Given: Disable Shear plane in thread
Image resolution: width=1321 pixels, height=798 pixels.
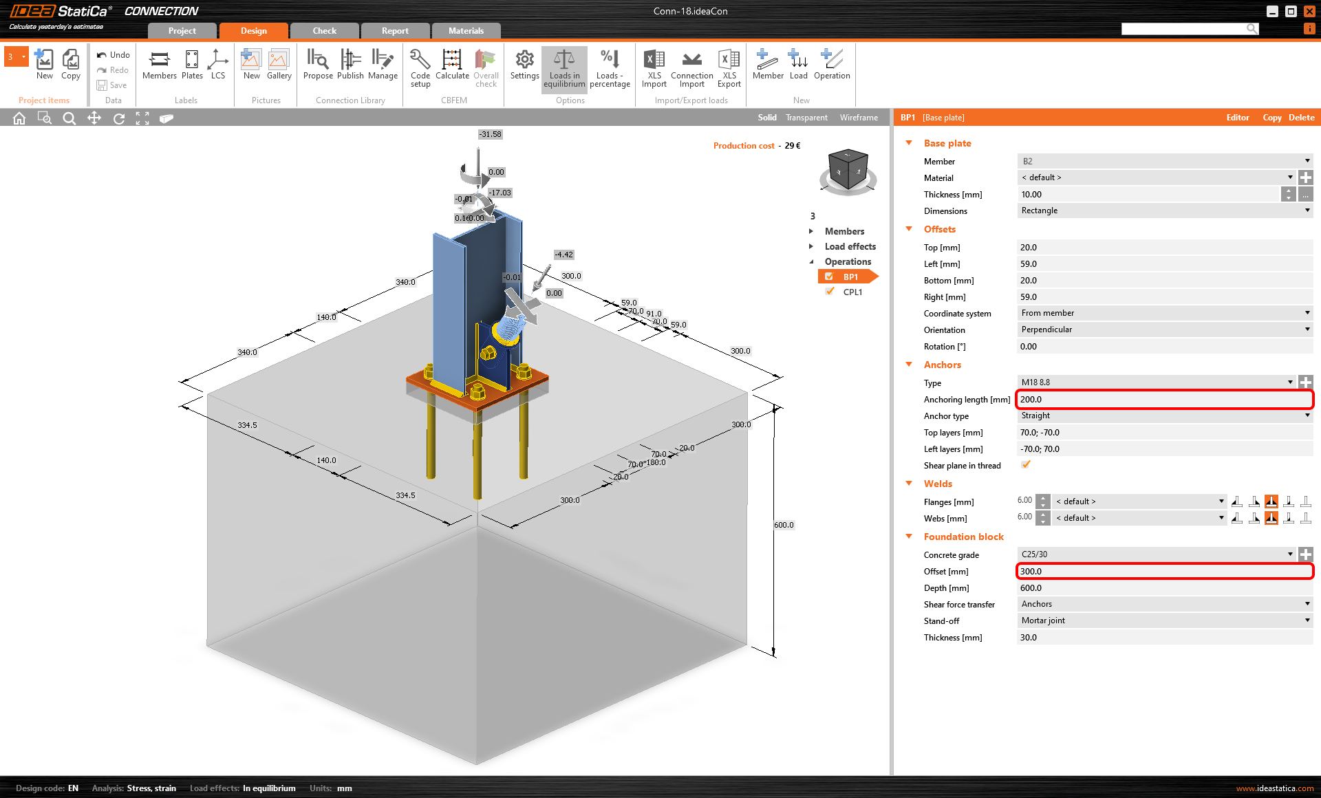Looking at the screenshot, I should point(1026,465).
